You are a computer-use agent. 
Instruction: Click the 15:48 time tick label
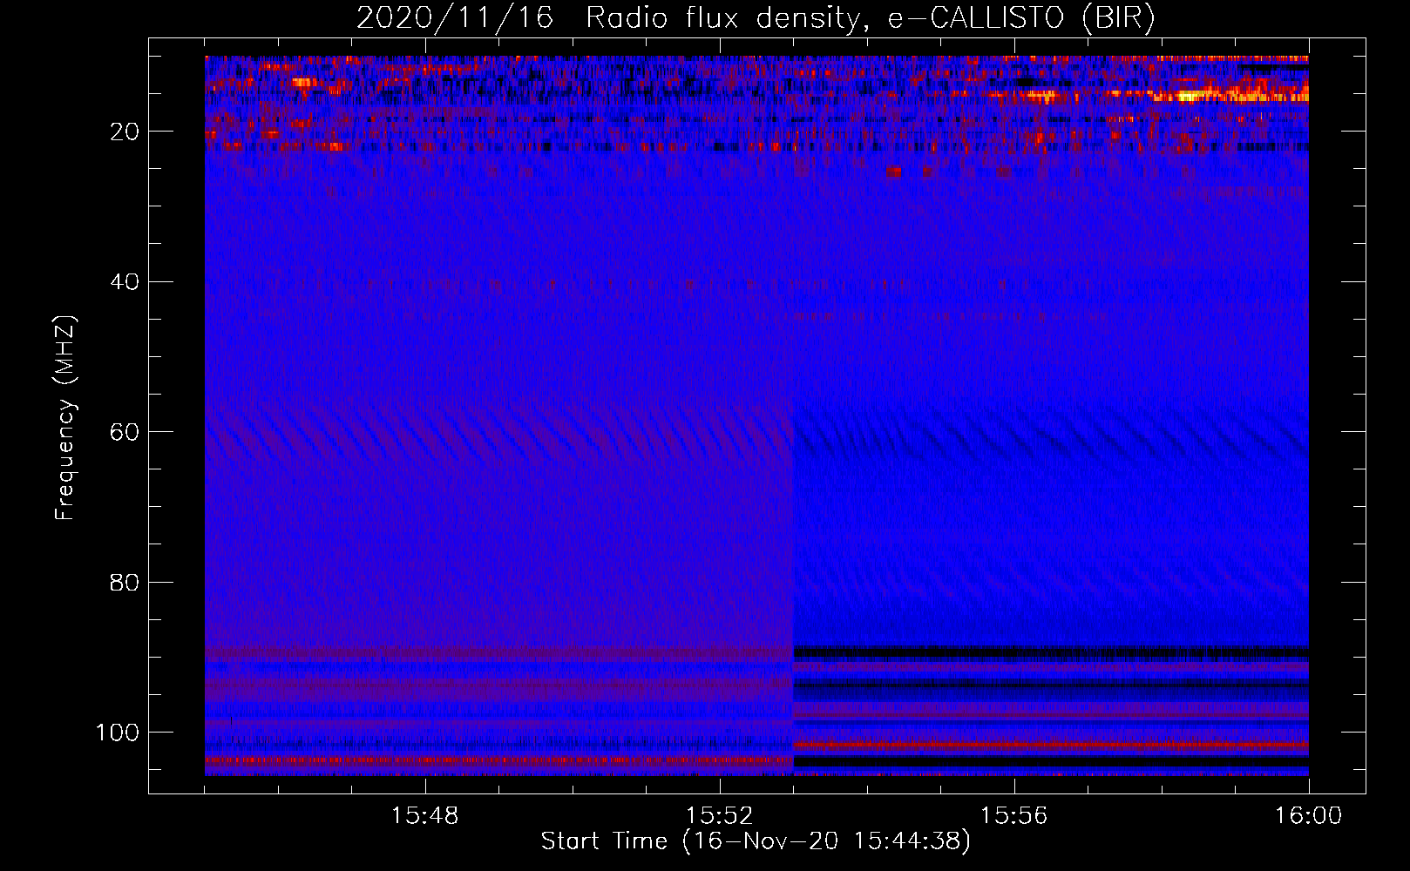(424, 816)
